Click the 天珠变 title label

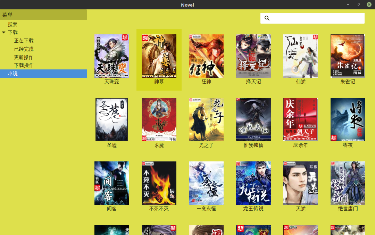112,82
